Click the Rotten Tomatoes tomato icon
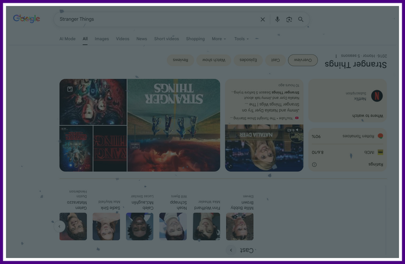Viewport: 405px width, 264px height. pyautogui.click(x=381, y=136)
